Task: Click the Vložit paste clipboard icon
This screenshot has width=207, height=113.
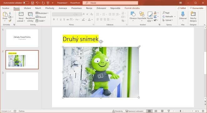Action: [x=5, y=14]
